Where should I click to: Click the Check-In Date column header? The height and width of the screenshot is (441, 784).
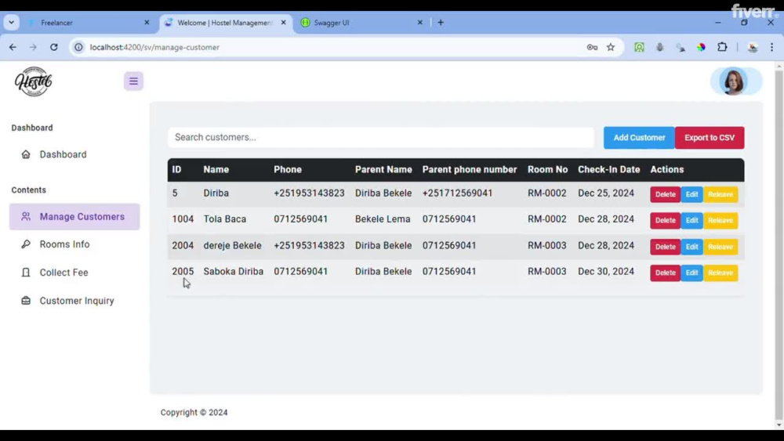(x=608, y=169)
